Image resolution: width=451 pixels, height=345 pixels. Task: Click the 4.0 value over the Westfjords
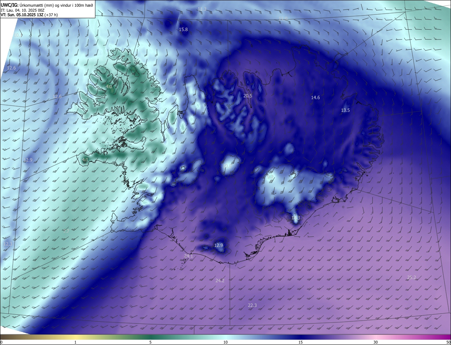(109, 86)
